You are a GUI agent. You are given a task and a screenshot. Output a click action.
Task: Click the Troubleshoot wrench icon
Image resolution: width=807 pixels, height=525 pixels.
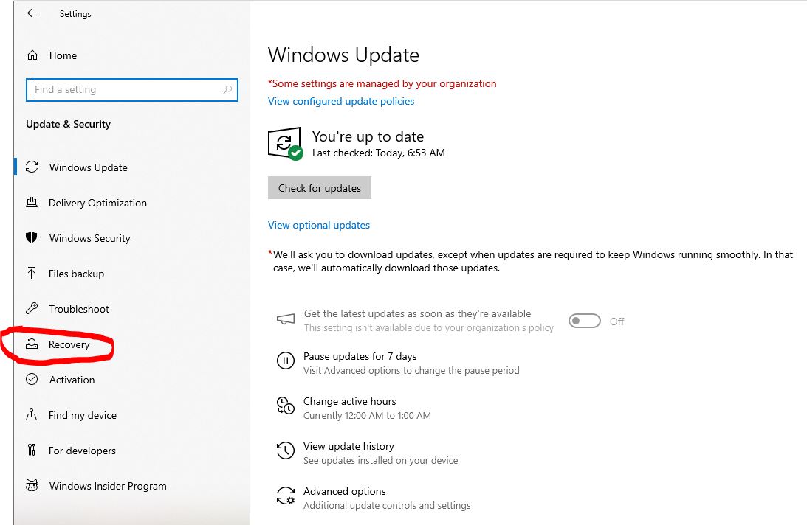point(31,309)
